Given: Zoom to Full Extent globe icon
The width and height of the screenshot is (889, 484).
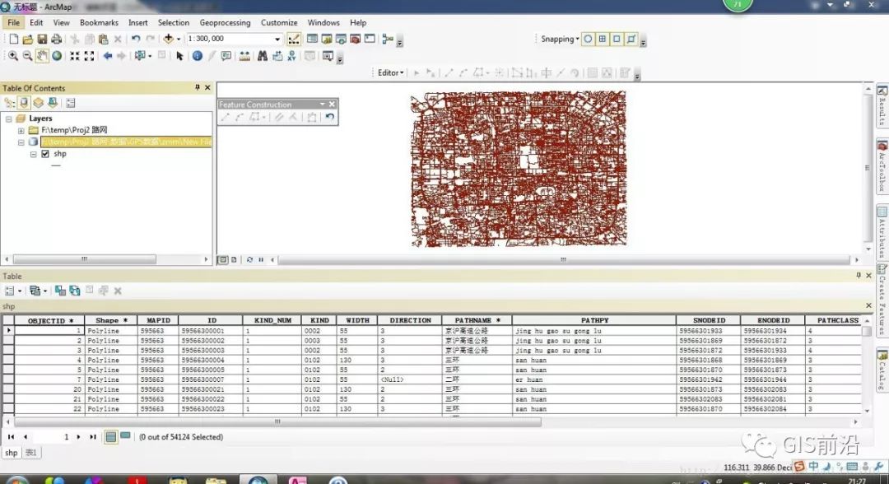Looking at the screenshot, I should [57, 56].
